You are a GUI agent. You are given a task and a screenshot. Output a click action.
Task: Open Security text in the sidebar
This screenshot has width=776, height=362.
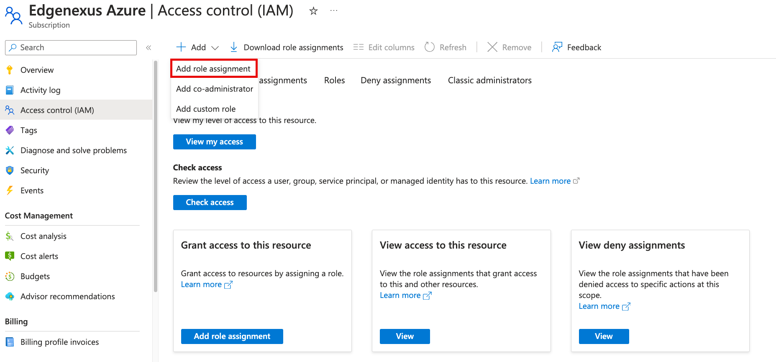tap(35, 170)
